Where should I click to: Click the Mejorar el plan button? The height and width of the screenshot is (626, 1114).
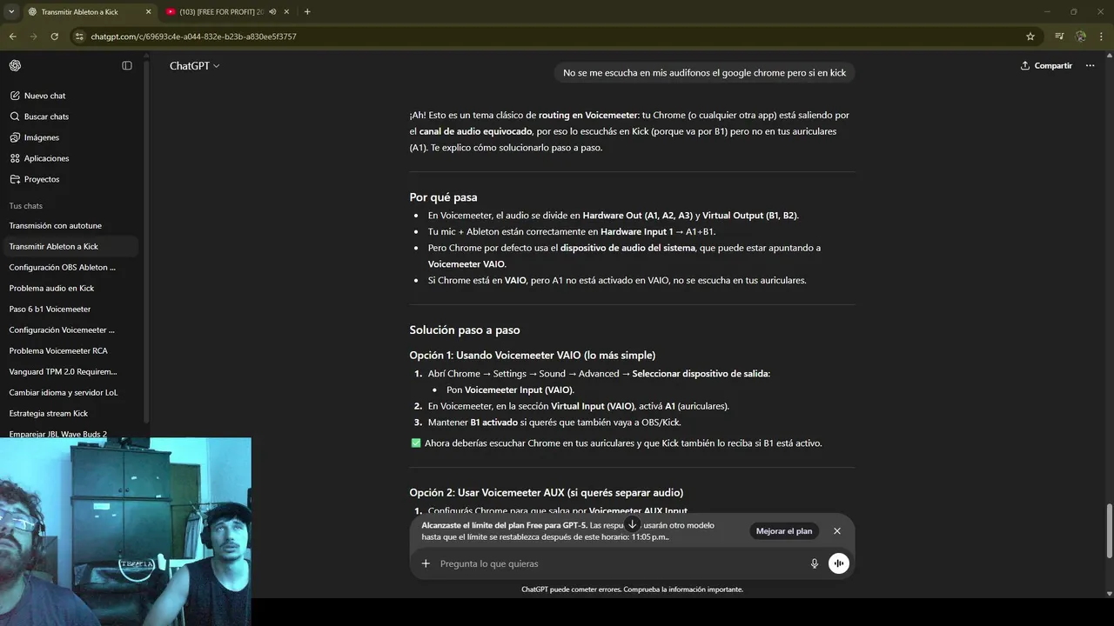[x=784, y=531]
